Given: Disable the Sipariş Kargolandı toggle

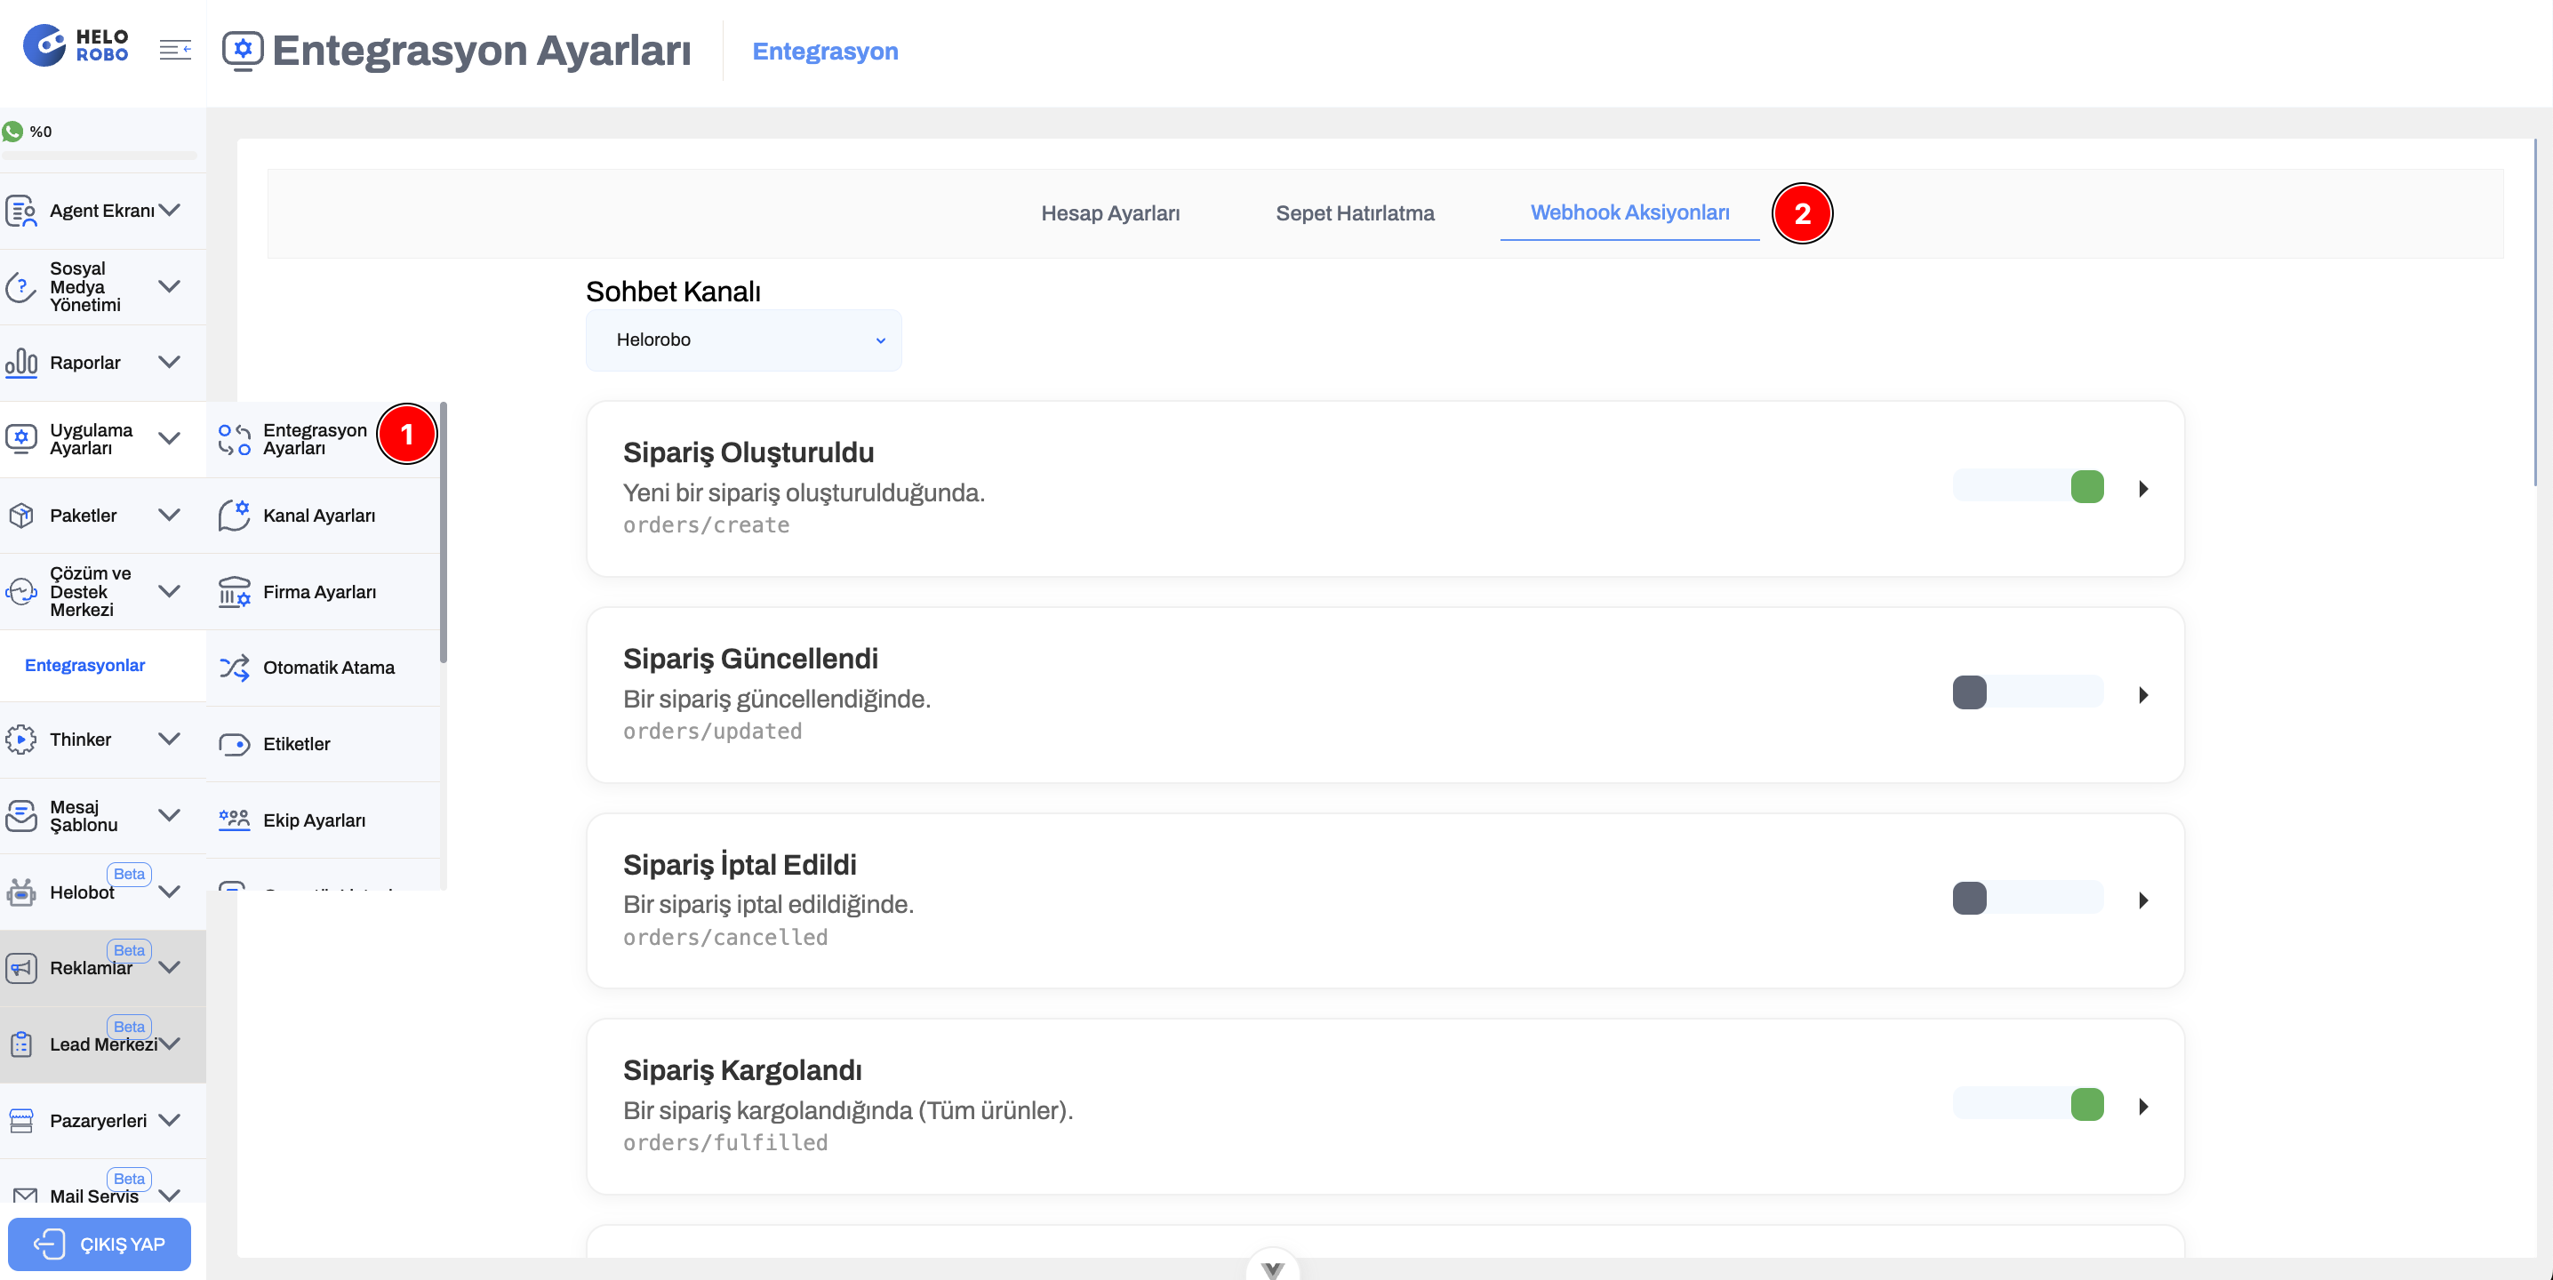Looking at the screenshot, I should tap(2028, 1104).
